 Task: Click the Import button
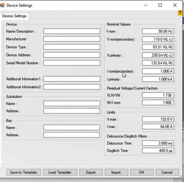tap(116, 172)
